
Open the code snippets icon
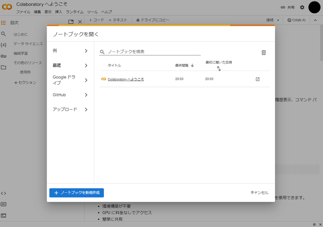[x=4, y=193]
